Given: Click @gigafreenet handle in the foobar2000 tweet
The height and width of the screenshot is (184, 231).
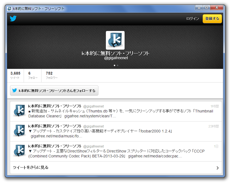Looking at the screenshot, I should coord(94,126).
